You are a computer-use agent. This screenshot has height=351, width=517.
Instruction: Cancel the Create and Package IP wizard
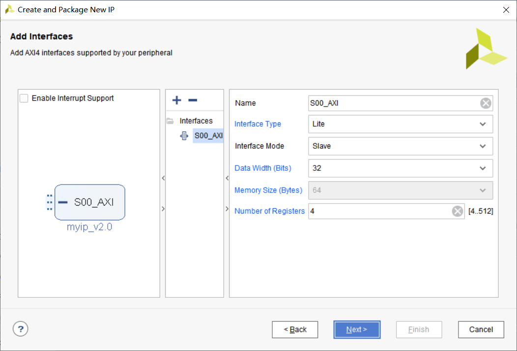[481, 329]
